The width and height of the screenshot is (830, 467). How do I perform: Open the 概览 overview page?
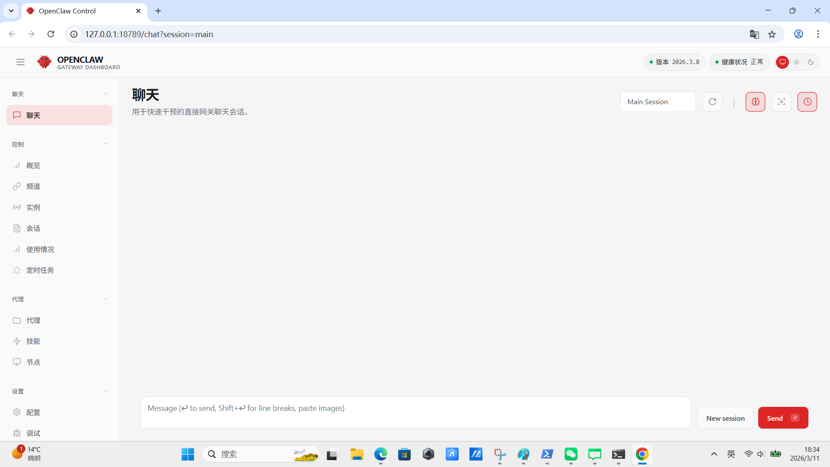click(33, 165)
